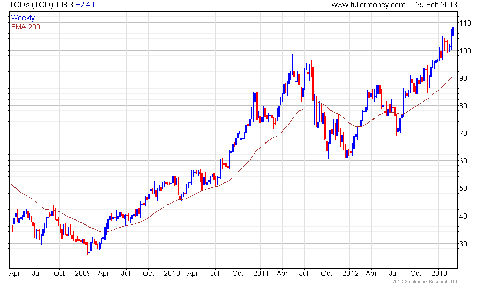Click the chart date '25 Feb 2013'
Screen dimensions: 500x286
tap(436, 5)
